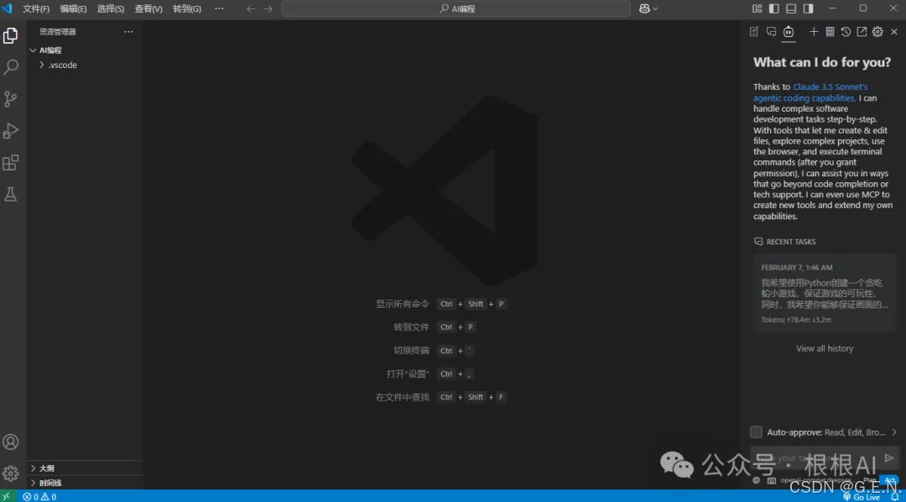Switch to the first secondary sidebar view icon
This screenshot has height=502, width=906.
click(x=753, y=32)
